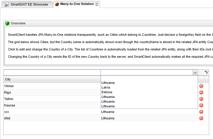Remove the dfsd row with red icon

(x=201, y=118)
